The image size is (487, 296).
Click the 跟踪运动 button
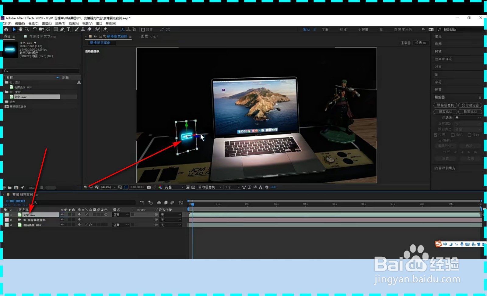click(x=445, y=112)
